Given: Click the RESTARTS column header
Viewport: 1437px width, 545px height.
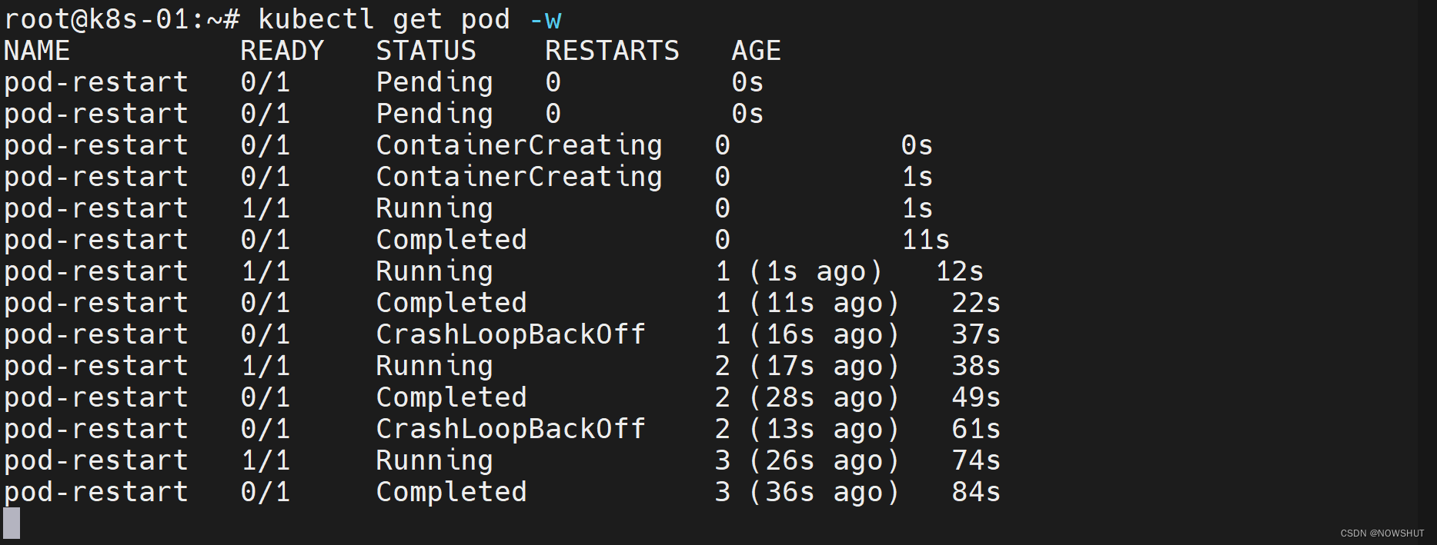Looking at the screenshot, I should click(612, 51).
